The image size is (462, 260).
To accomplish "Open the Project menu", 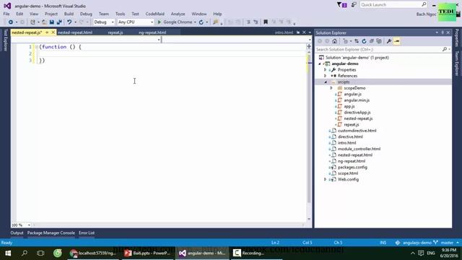I will [x=51, y=14].
